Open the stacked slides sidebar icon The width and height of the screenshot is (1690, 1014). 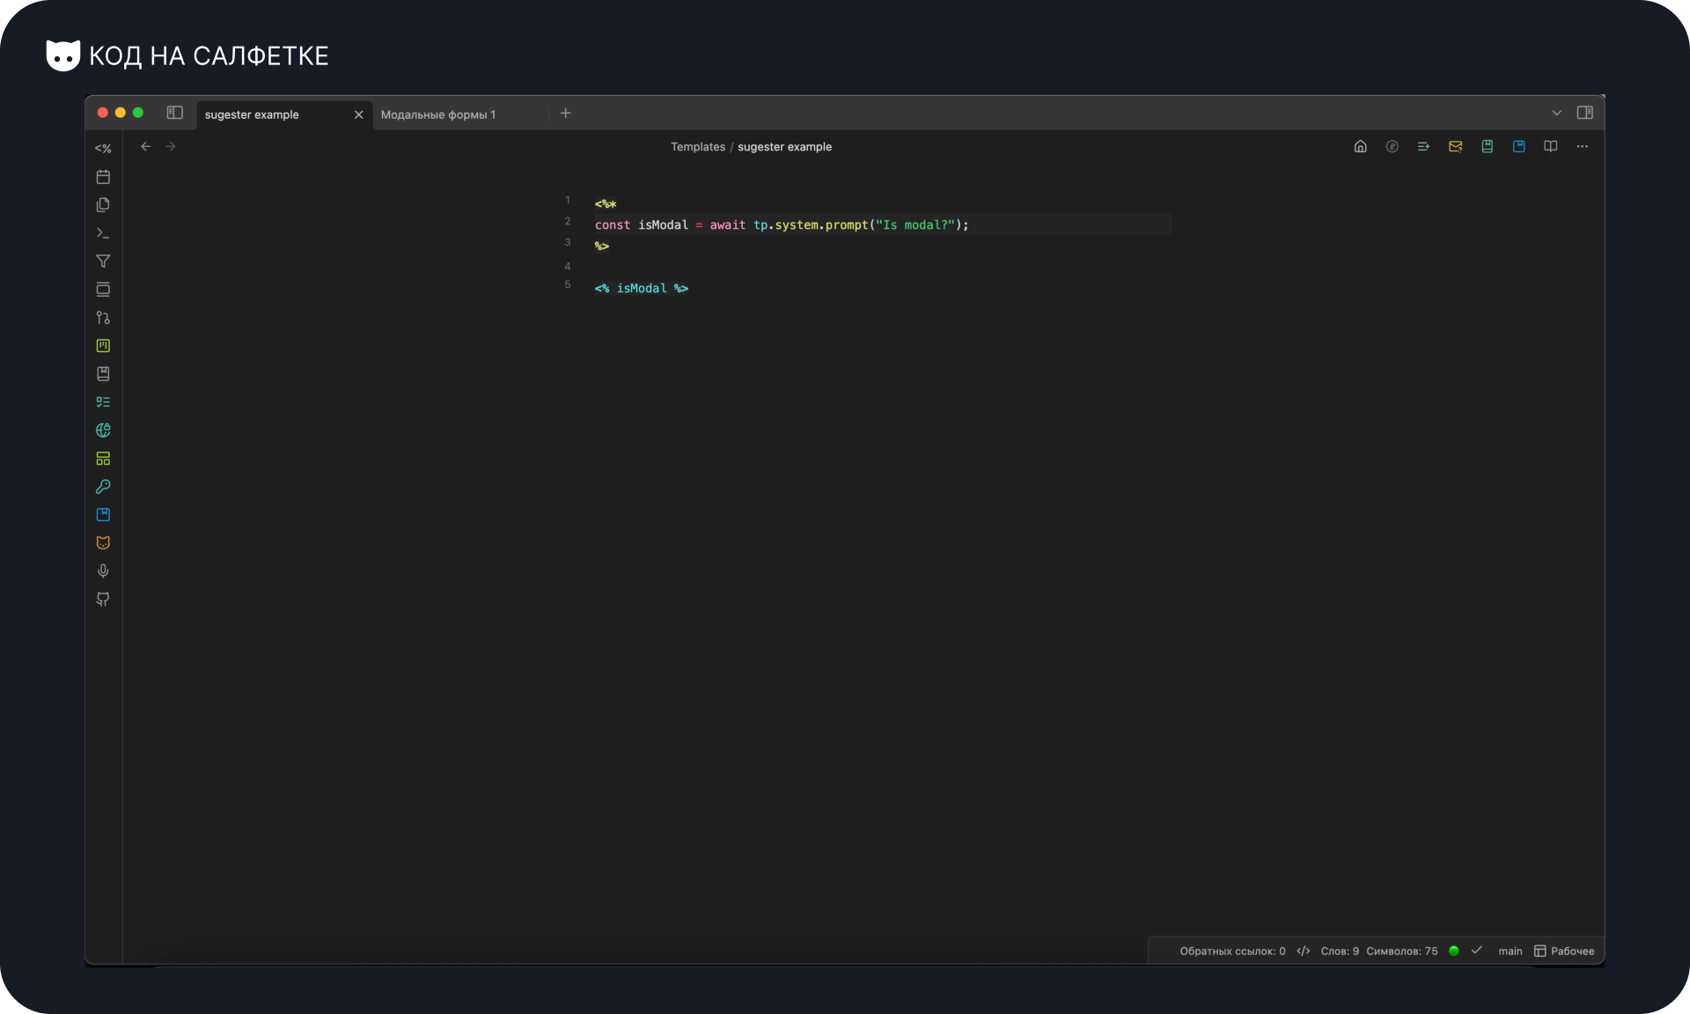coord(103,290)
